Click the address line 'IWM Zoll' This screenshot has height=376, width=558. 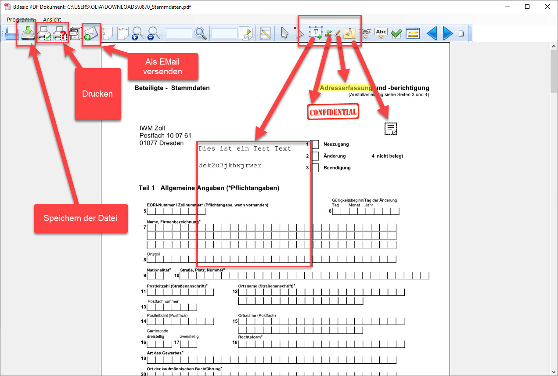[x=152, y=128]
